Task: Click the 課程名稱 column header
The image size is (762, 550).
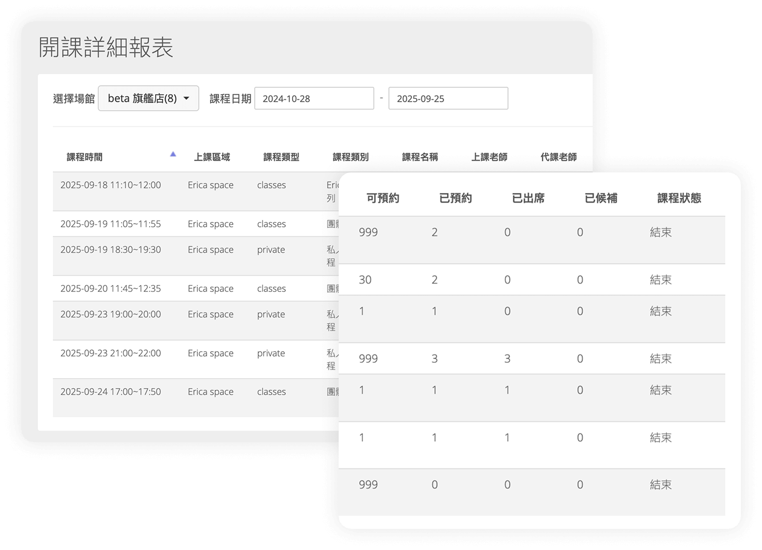Action: (420, 157)
